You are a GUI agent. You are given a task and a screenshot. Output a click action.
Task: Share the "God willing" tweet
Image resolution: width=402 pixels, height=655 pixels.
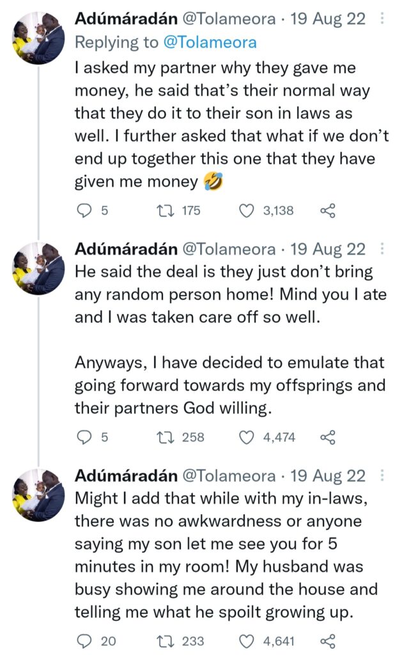(327, 437)
